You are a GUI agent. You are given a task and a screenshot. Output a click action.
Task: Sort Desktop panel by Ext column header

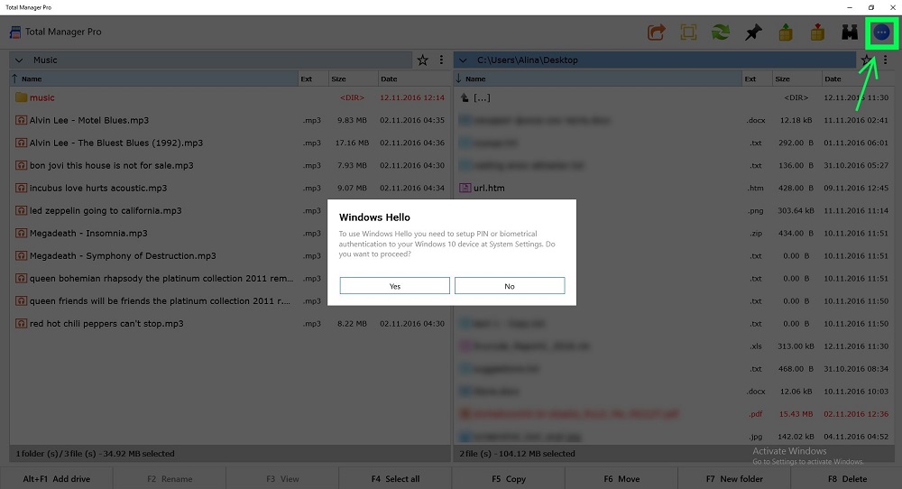(757, 78)
